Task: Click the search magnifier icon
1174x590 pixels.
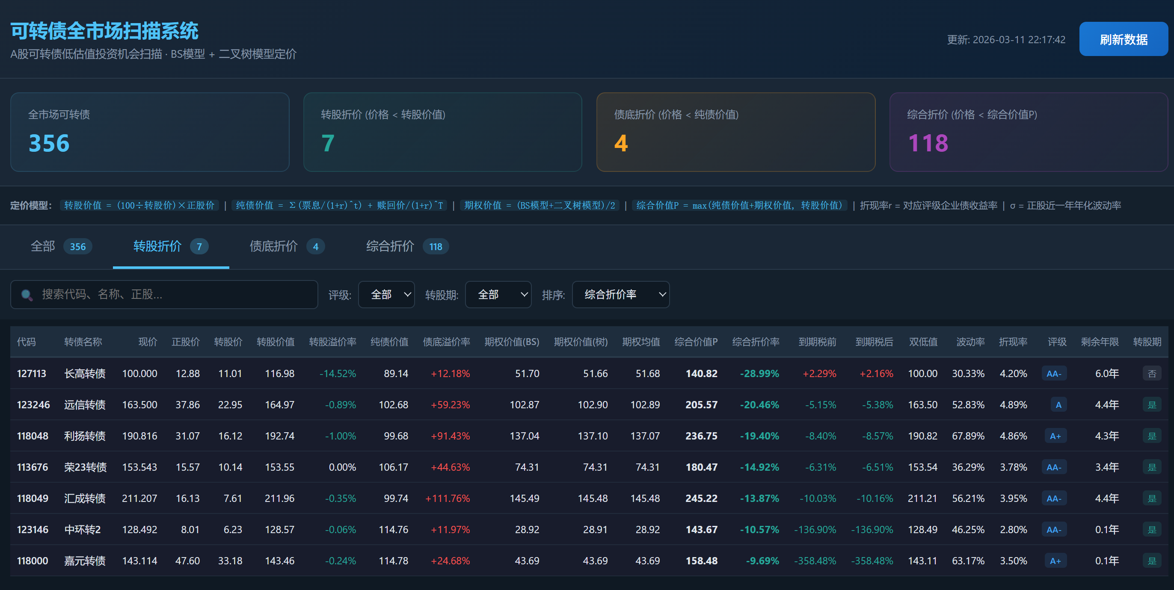Action: click(27, 295)
